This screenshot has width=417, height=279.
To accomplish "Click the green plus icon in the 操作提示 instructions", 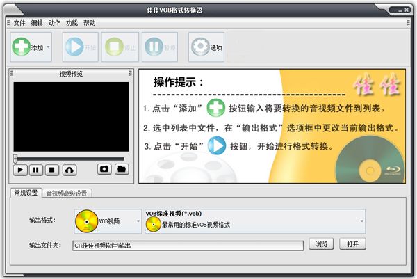I will click(x=215, y=108).
